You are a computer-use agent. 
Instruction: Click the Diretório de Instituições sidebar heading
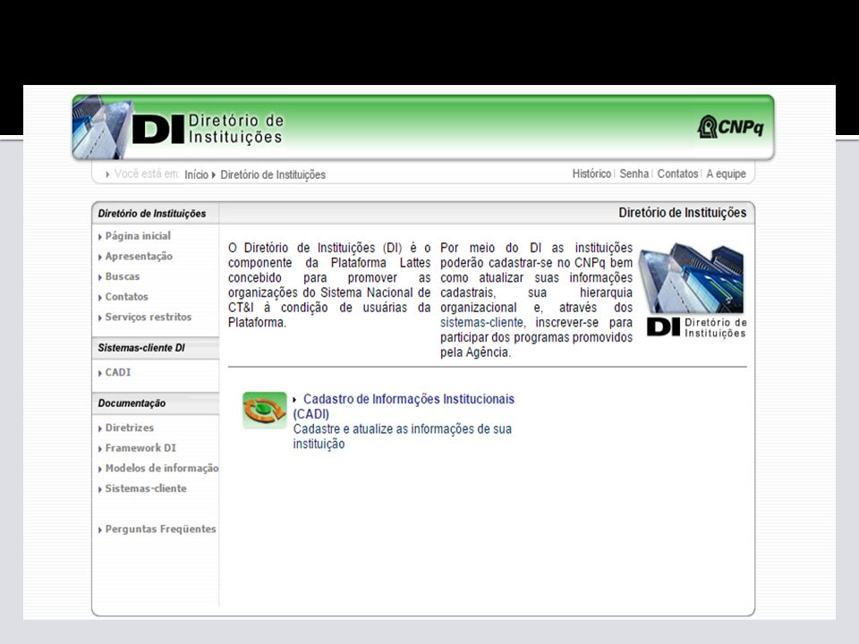click(x=152, y=214)
